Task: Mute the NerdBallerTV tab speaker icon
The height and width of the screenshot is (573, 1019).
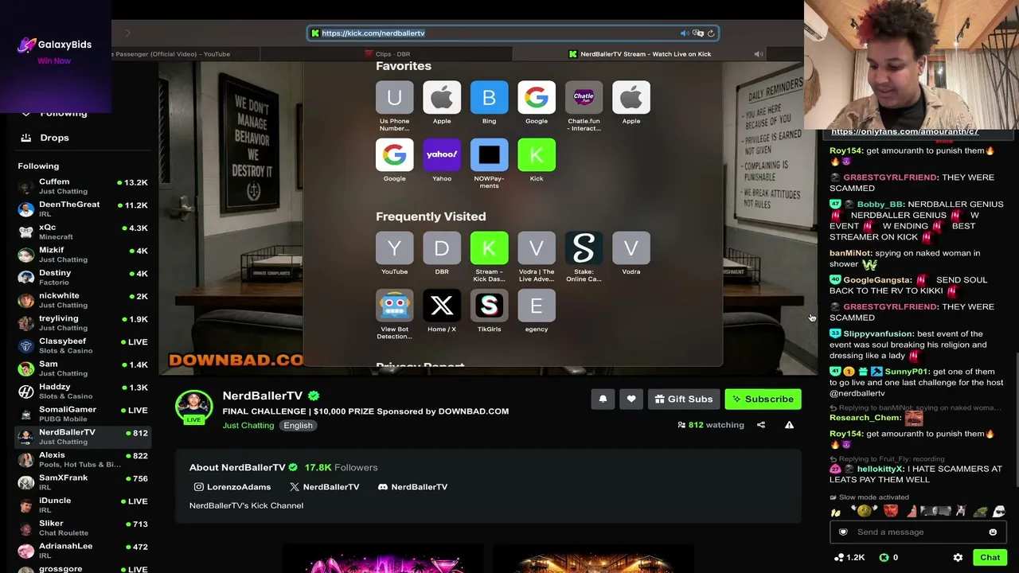Action: [758, 54]
